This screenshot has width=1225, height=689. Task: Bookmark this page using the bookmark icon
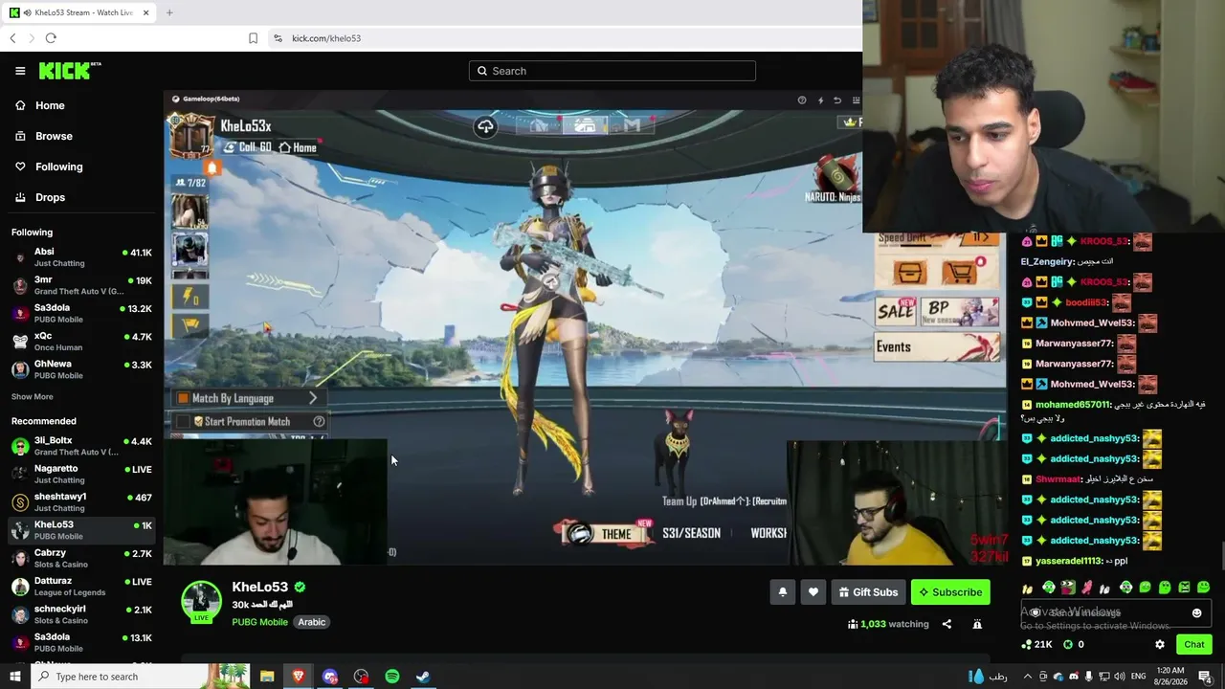point(253,38)
